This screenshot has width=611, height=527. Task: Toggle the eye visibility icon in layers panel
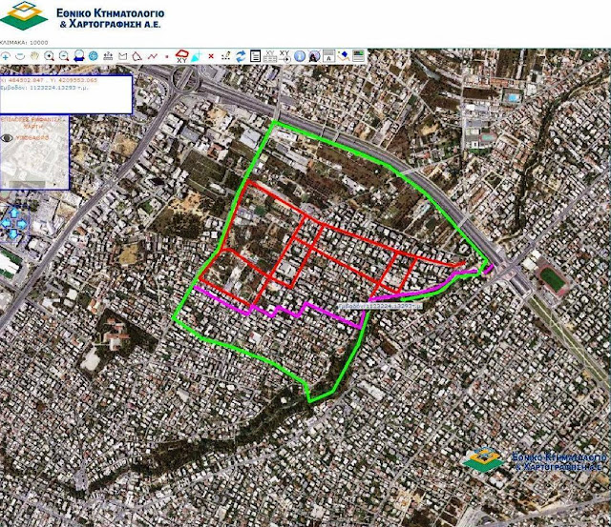[7, 137]
